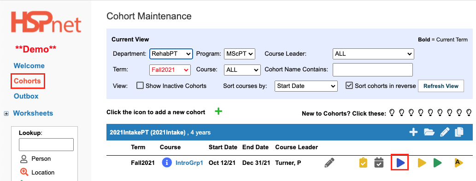Click the blue info icon beside IntroGrp1
The image size is (476, 181).
[166, 163]
